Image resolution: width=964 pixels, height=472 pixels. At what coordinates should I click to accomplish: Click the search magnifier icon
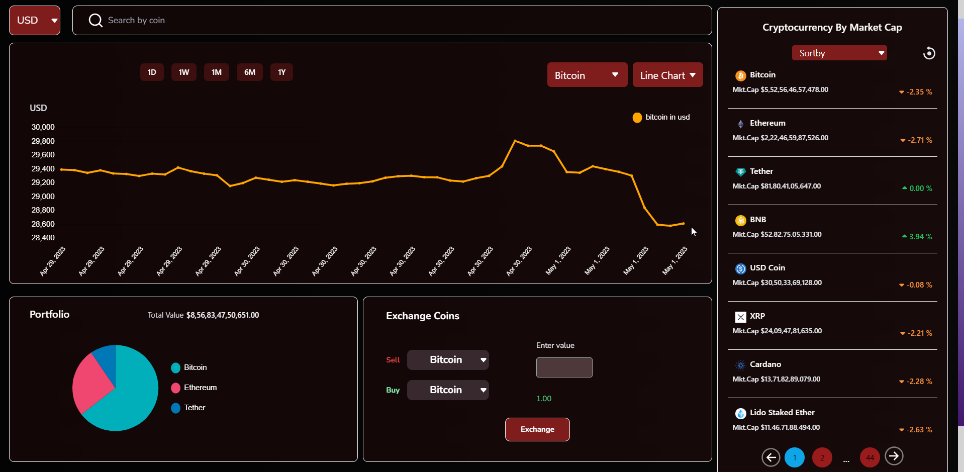click(x=95, y=20)
